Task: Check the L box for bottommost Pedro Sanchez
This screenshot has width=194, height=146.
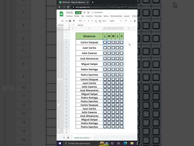Action: click(x=105, y=127)
